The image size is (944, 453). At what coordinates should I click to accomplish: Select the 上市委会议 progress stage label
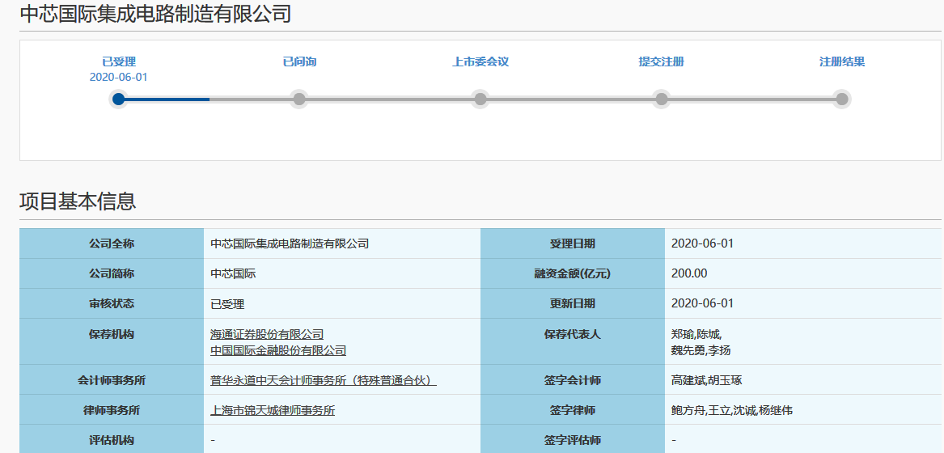[480, 61]
